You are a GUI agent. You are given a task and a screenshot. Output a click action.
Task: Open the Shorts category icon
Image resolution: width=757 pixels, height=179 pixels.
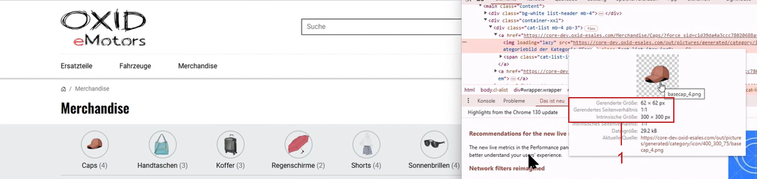366,144
